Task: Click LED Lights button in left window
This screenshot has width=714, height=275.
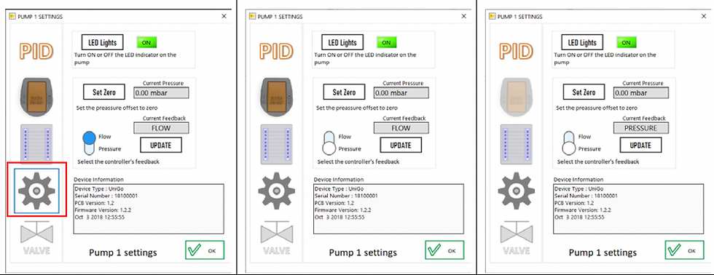Action: coord(103,43)
